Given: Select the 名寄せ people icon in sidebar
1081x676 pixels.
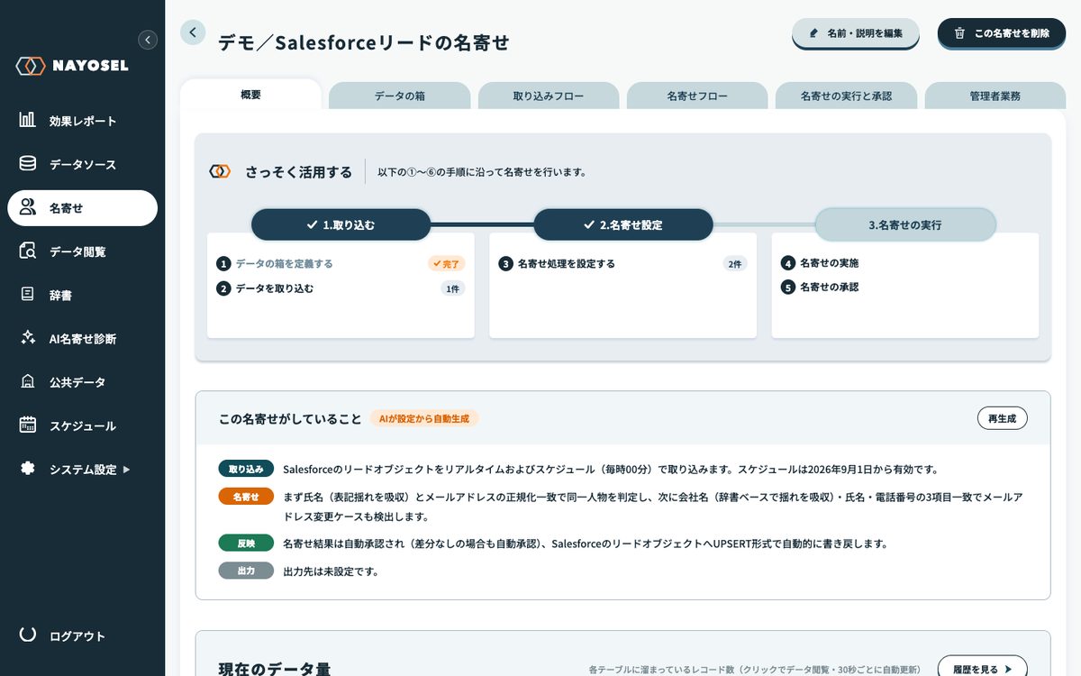Looking at the screenshot, I should (x=28, y=207).
